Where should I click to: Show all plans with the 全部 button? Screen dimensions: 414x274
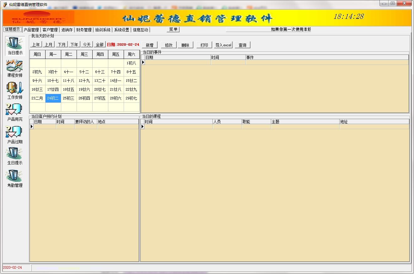(100, 45)
